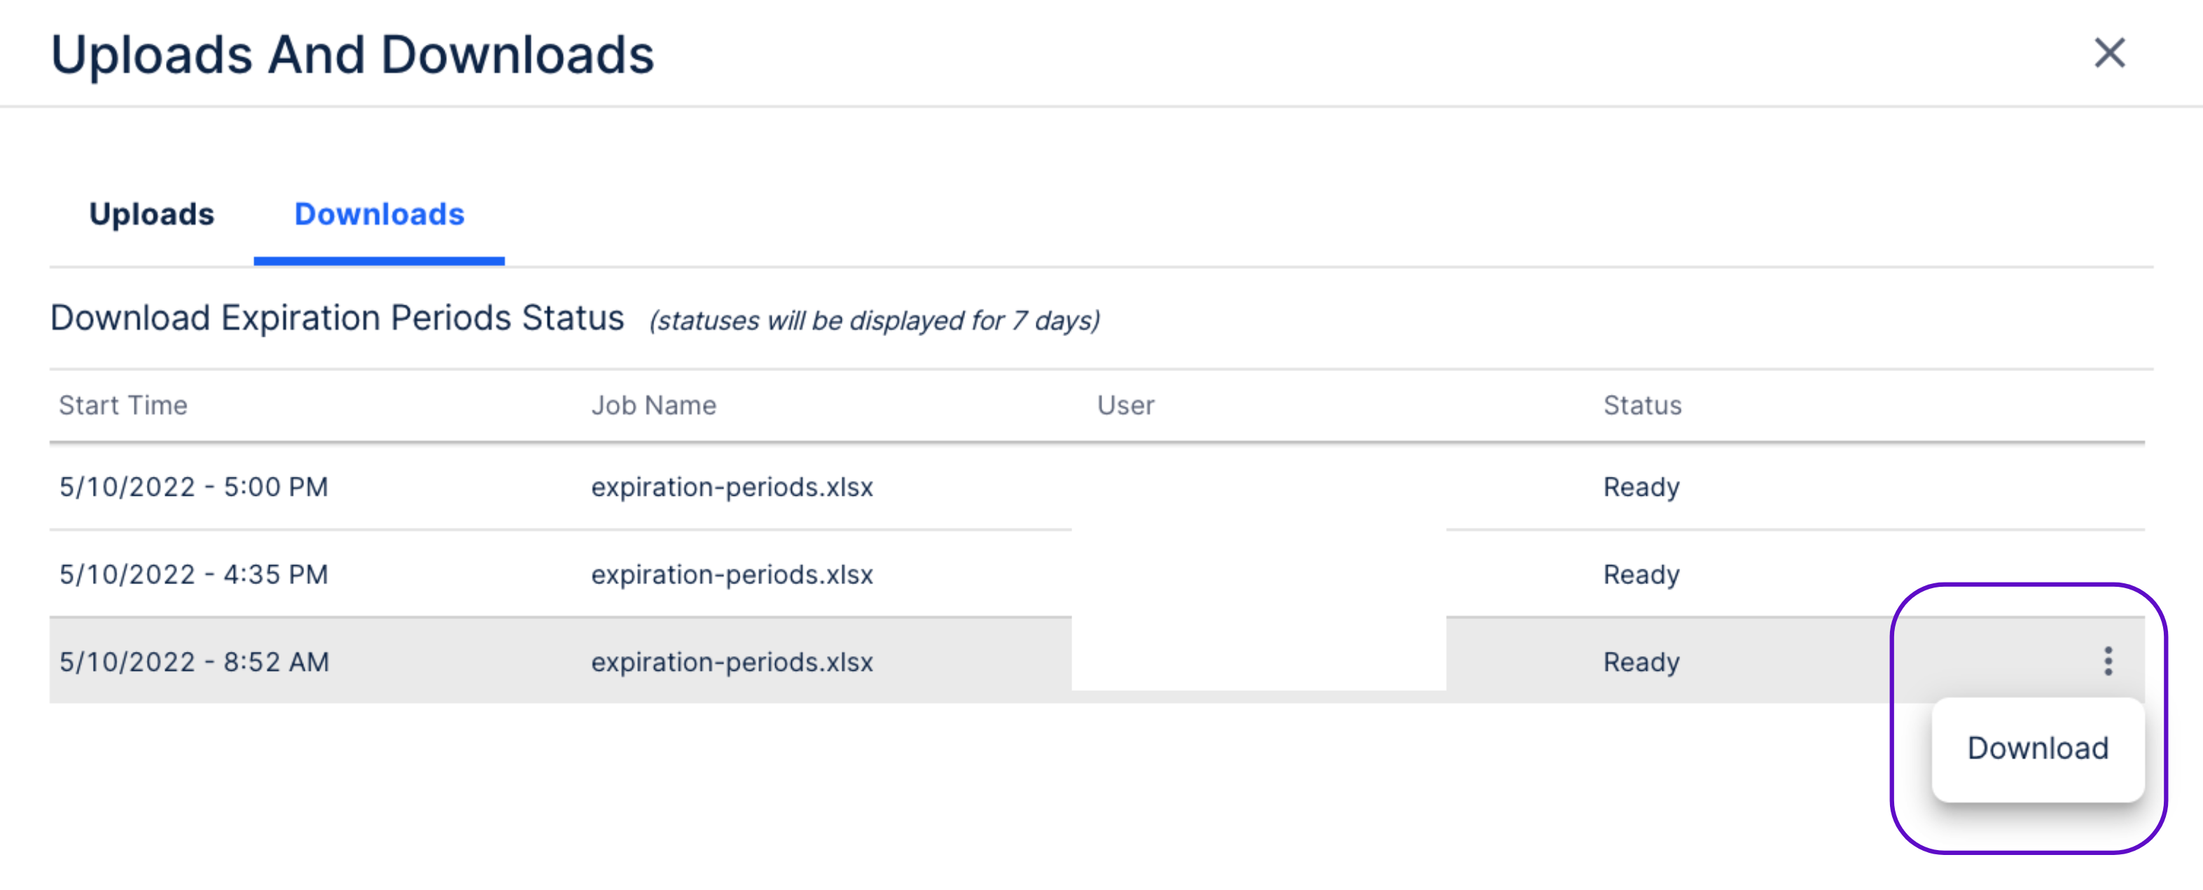Click the Uploads And Downloads dialog title
The height and width of the screenshot is (890, 2203).
coord(352,55)
